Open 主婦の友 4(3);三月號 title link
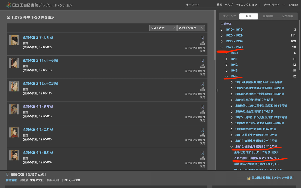 point(38,153)
